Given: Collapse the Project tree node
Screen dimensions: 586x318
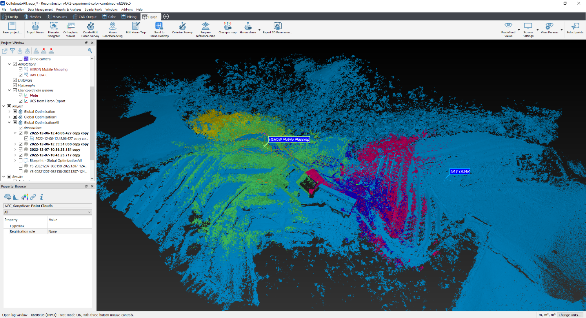Looking at the screenshot, I should pos(4,106).
